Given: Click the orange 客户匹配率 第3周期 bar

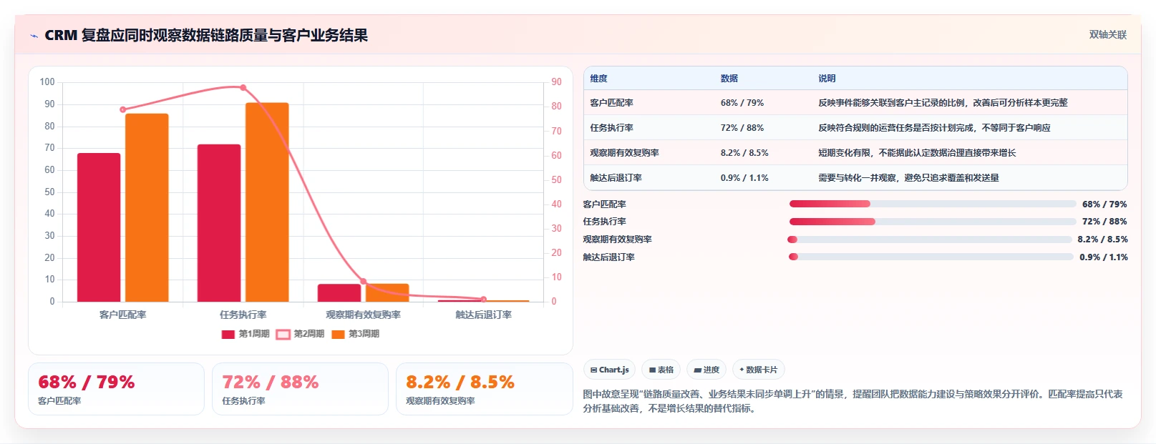Looking at the screenshot, I should (x=147, y=207).
